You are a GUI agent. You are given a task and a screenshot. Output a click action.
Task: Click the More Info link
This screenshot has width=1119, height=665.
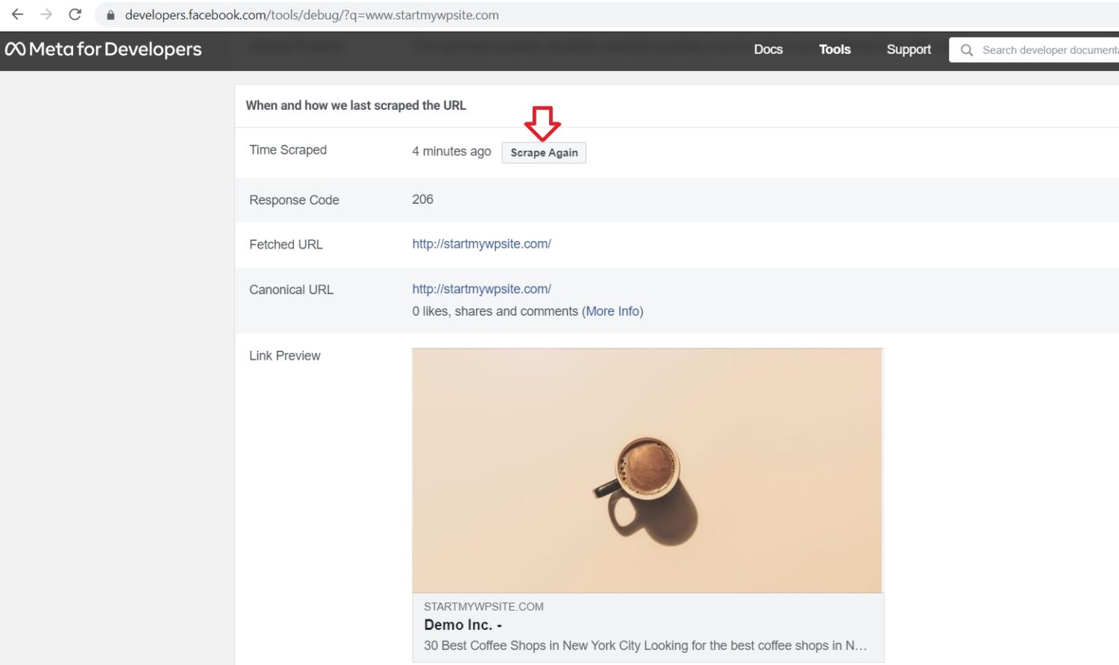click(612, 311)
